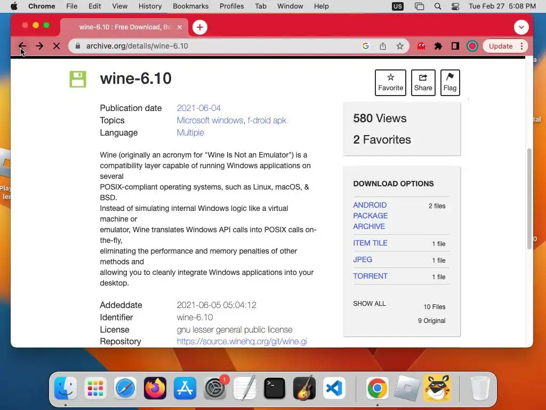Click TORRENT download option
The image size is (546, 410).
pos(370,276)
